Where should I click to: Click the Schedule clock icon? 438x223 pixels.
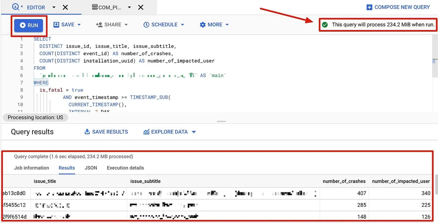pos(146,24)
